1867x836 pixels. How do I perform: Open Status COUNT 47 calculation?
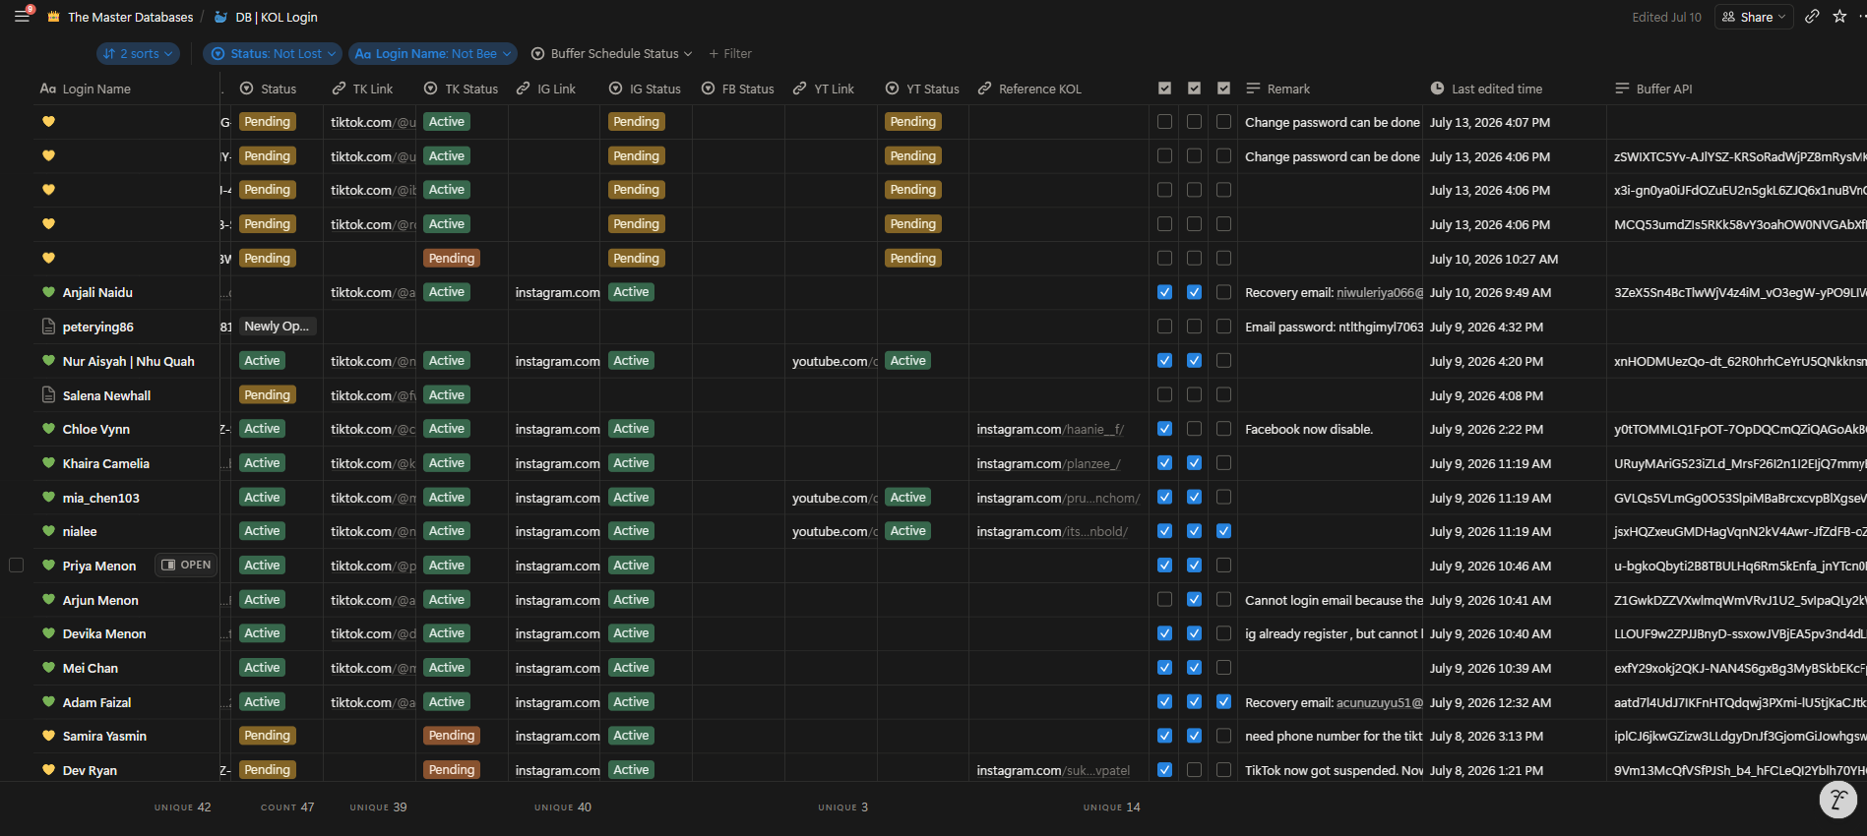(x=287, y=807)
